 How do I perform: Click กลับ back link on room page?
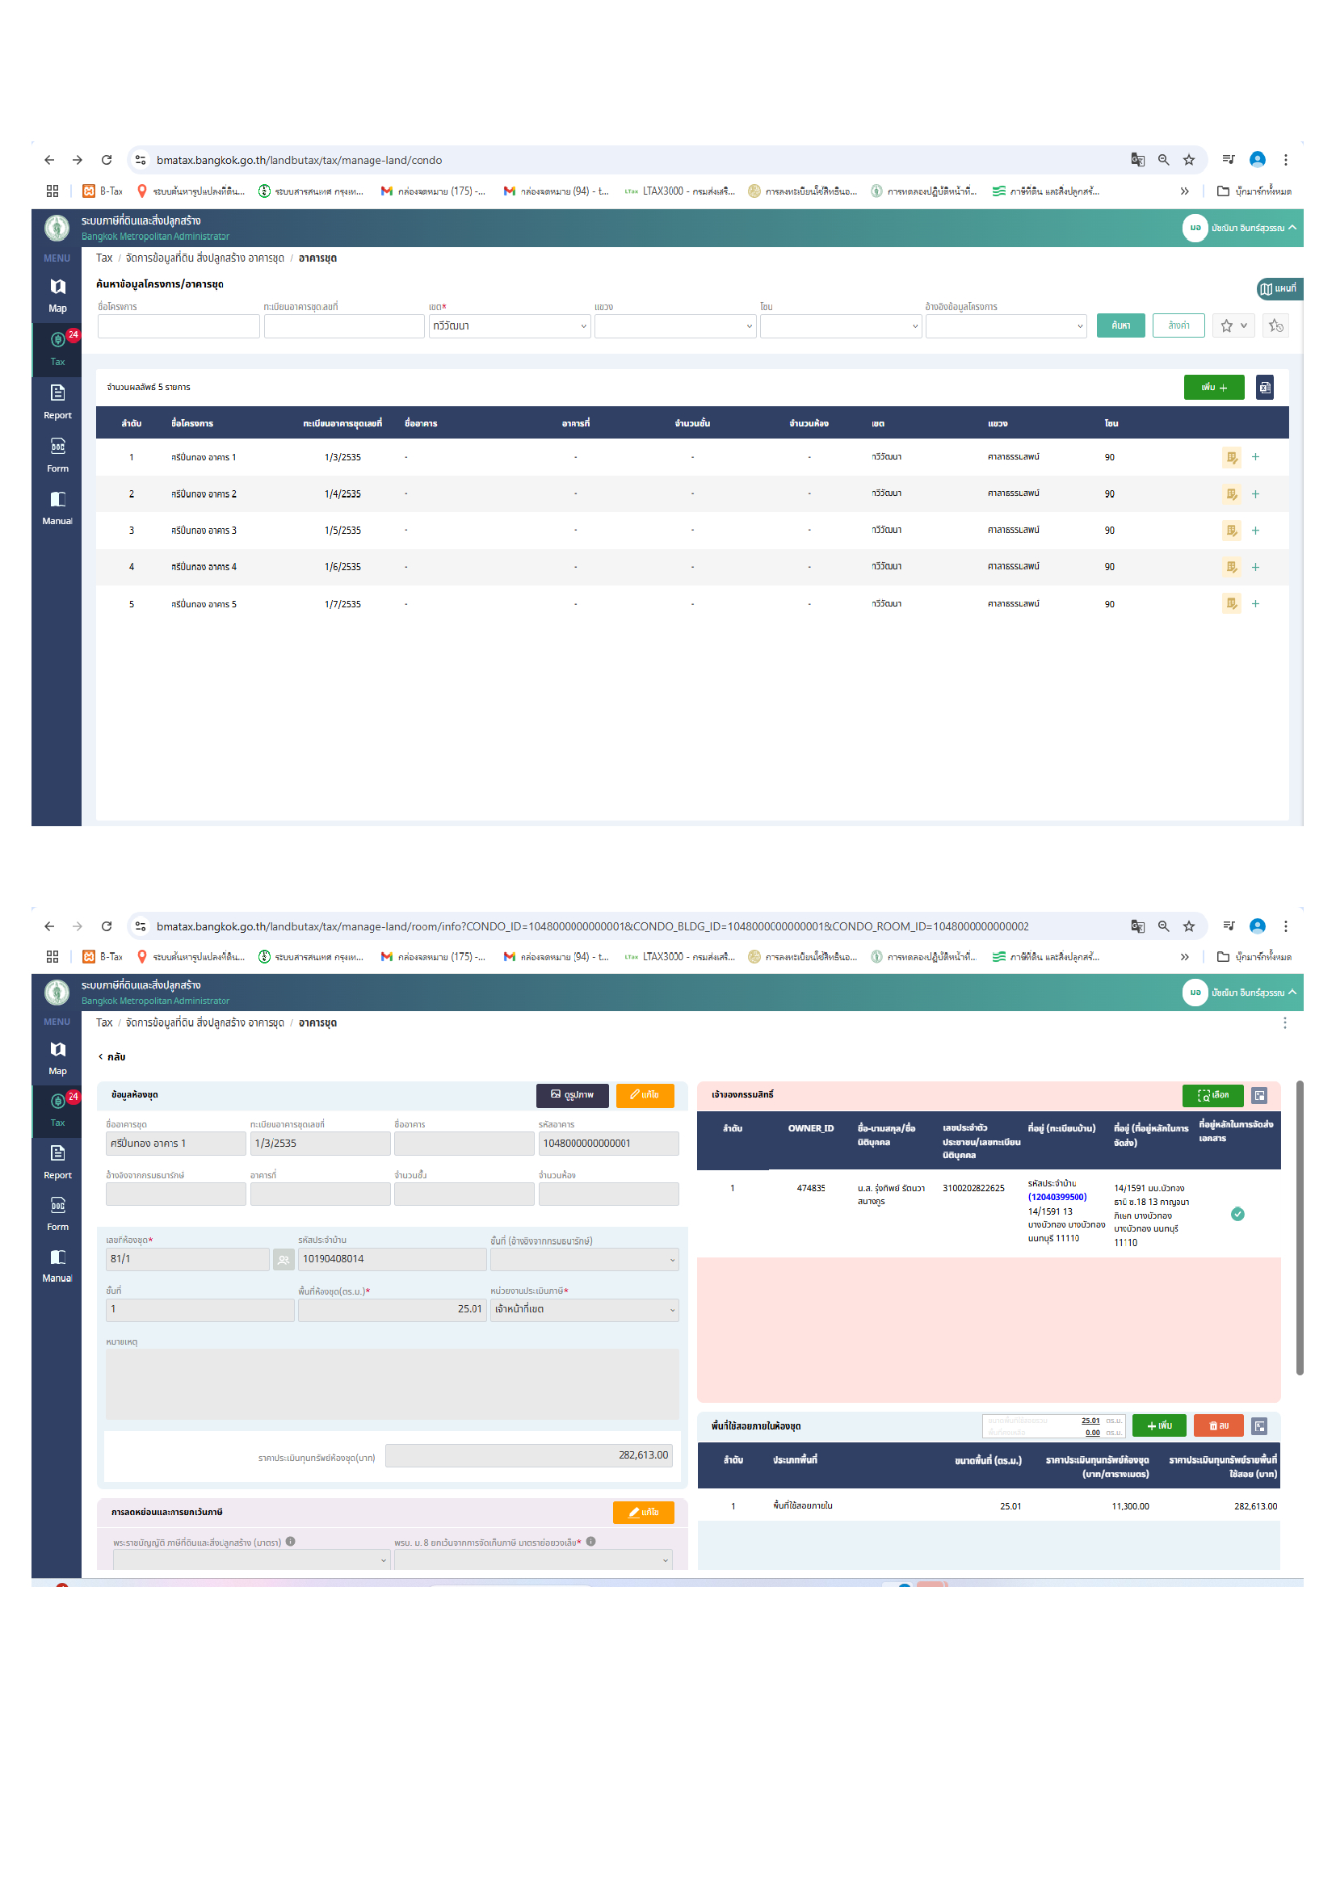[113, 1056]
